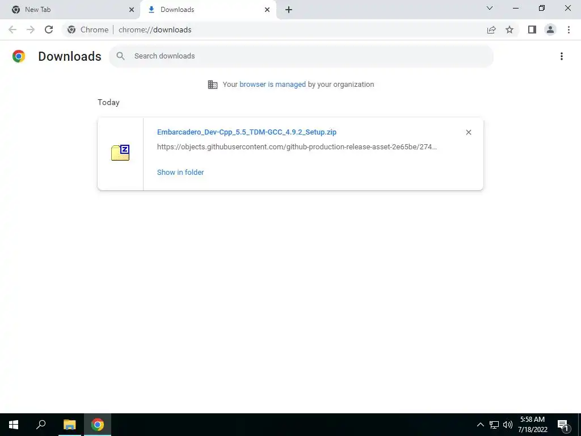Reload the downloads page
This screenshot has width=581, height=436.
[x=49, y=30]
